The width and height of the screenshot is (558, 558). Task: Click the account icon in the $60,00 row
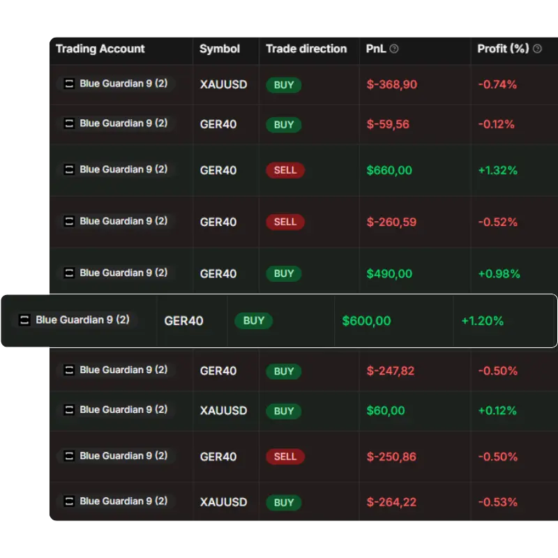tap(69, 410)
